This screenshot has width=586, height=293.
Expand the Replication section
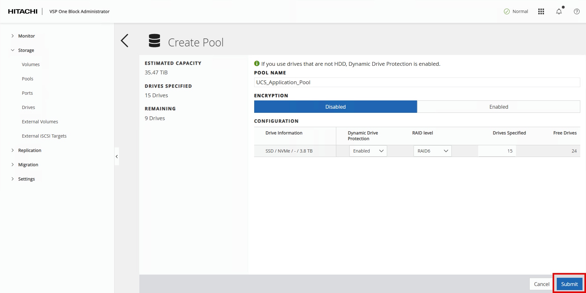tap(30, 150)
